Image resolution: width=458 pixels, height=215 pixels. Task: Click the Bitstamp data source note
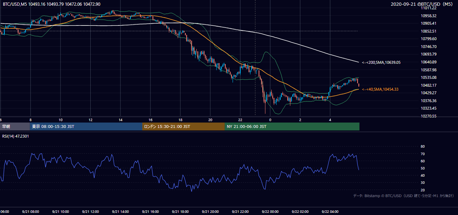[x=404, y=196]
